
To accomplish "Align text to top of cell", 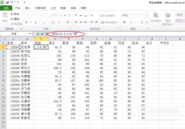I will click(76, 15).
